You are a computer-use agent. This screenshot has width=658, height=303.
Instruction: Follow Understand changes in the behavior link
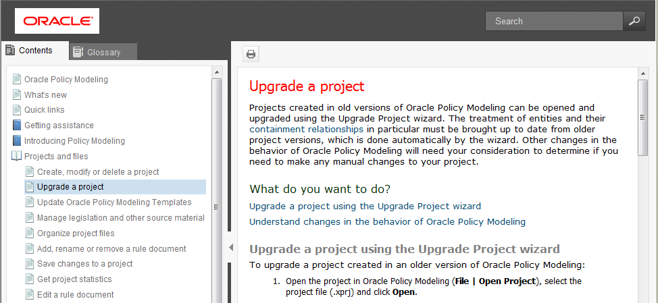point(387,222)
